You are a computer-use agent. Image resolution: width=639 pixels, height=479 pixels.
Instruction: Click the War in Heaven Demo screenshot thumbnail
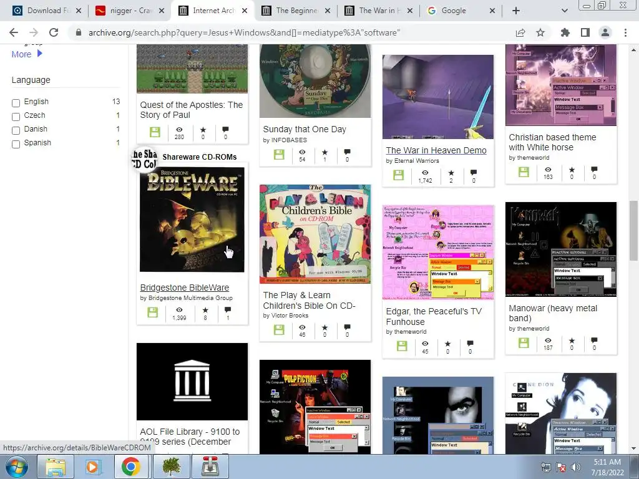[437, 97]
